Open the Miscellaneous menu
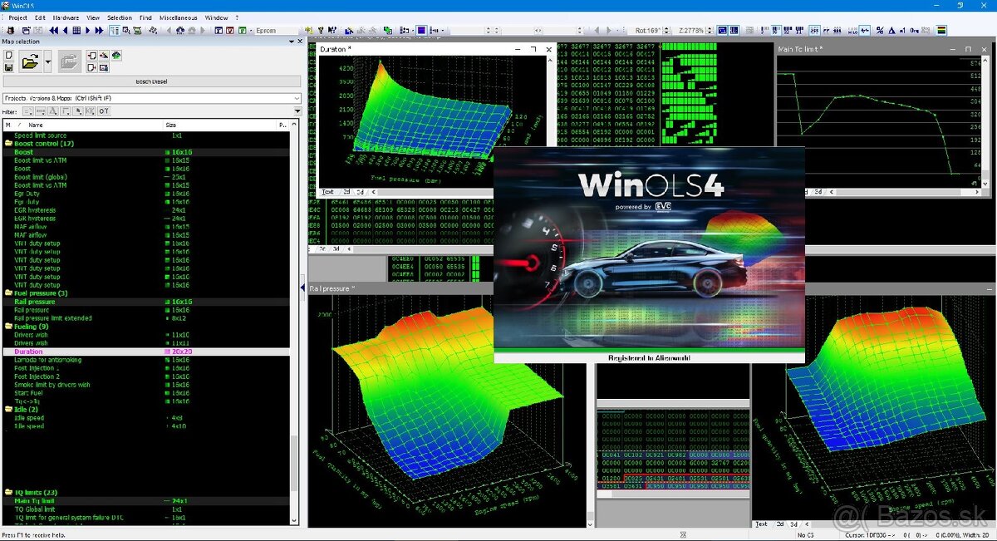The image size is (997, 541). (x=176, y=17)
